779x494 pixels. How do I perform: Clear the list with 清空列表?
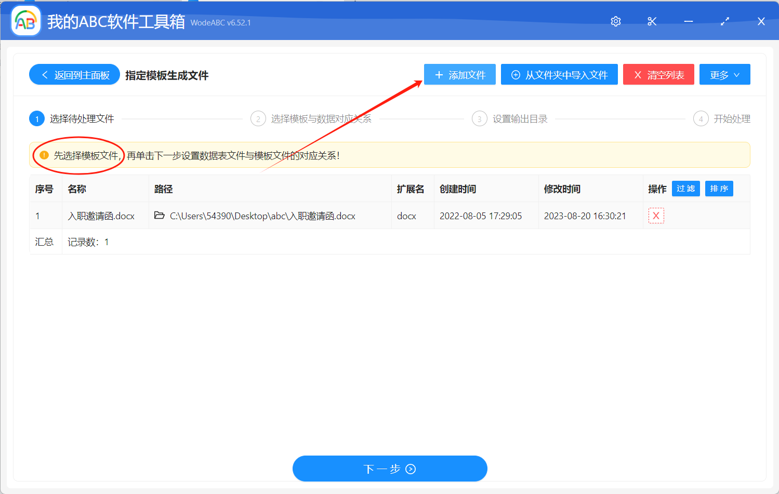pos(658,74)
